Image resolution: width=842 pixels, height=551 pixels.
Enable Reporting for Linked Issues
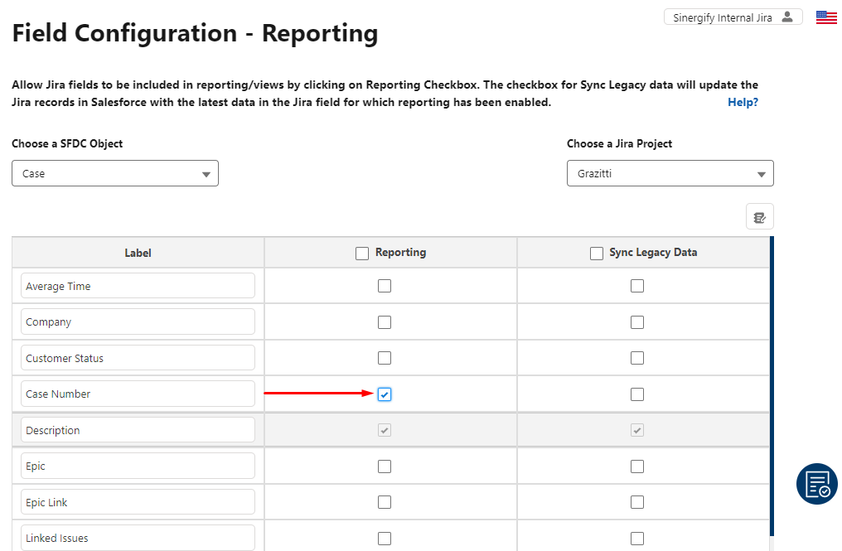pyautogui.click(x=385, y=538)
